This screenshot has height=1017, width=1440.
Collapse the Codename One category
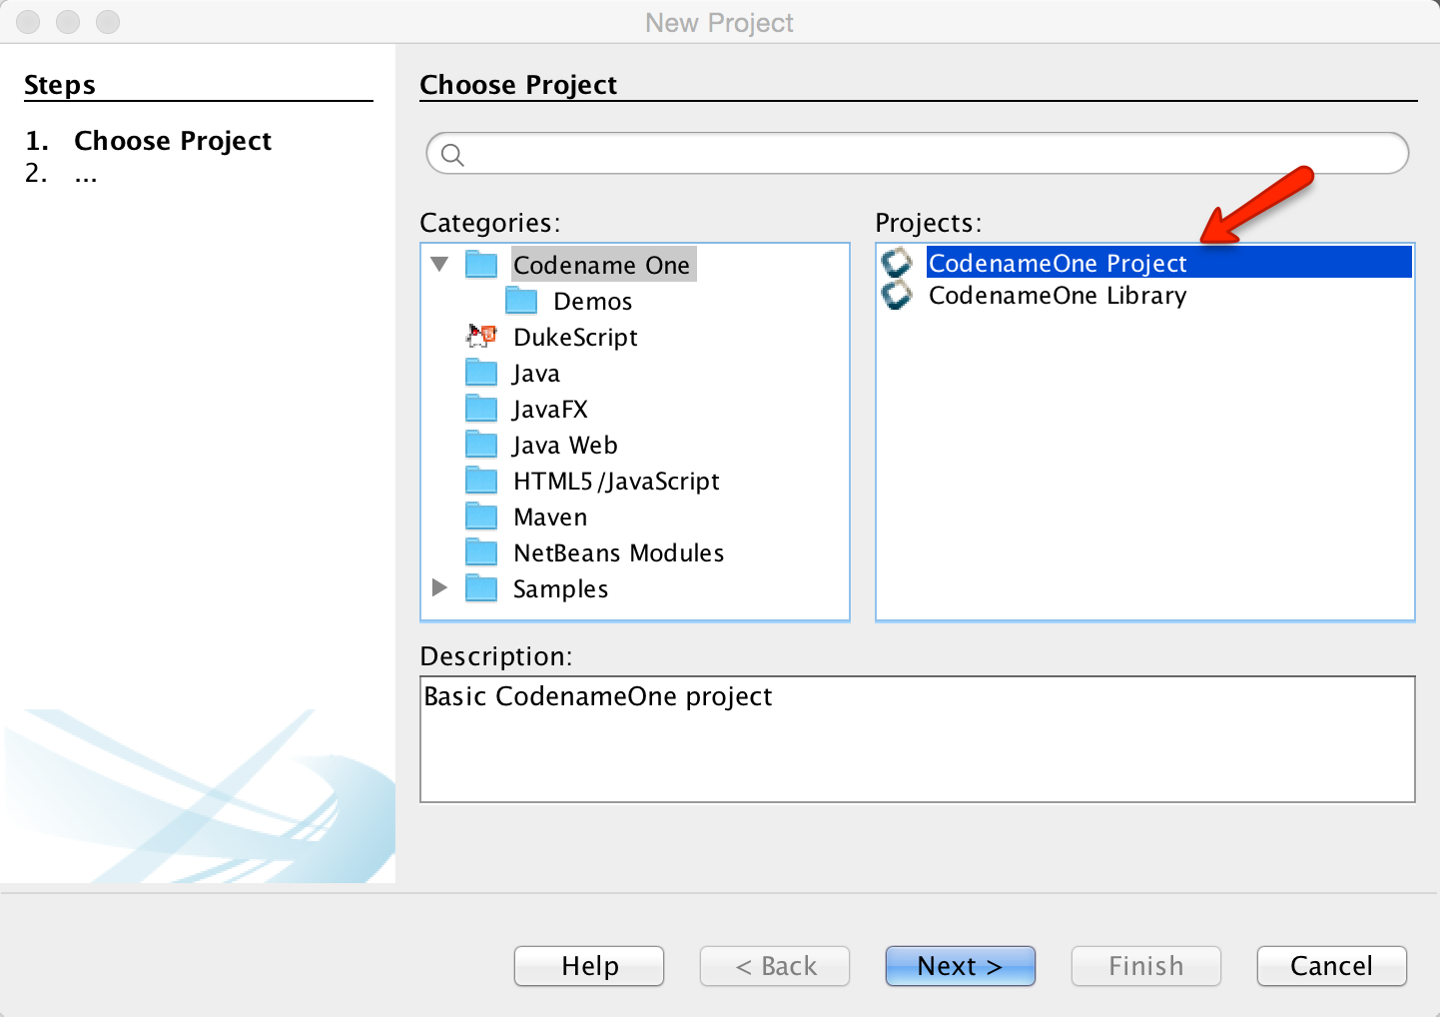coord(439,265)
